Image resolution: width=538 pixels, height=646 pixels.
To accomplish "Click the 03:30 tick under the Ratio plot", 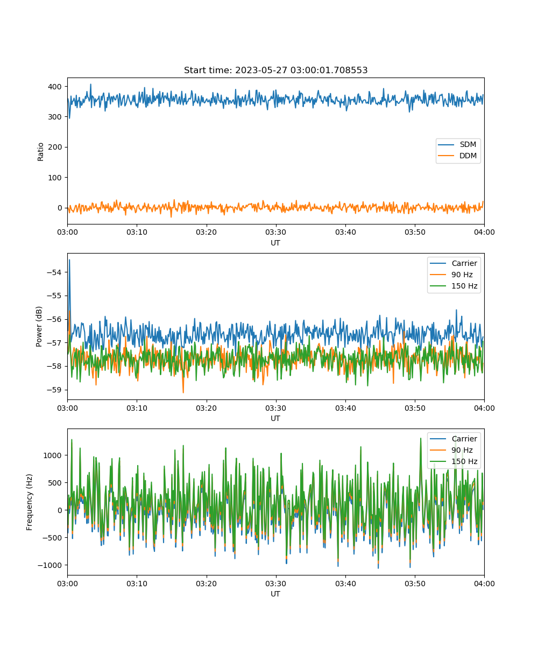I will click(x=275, y=232).
